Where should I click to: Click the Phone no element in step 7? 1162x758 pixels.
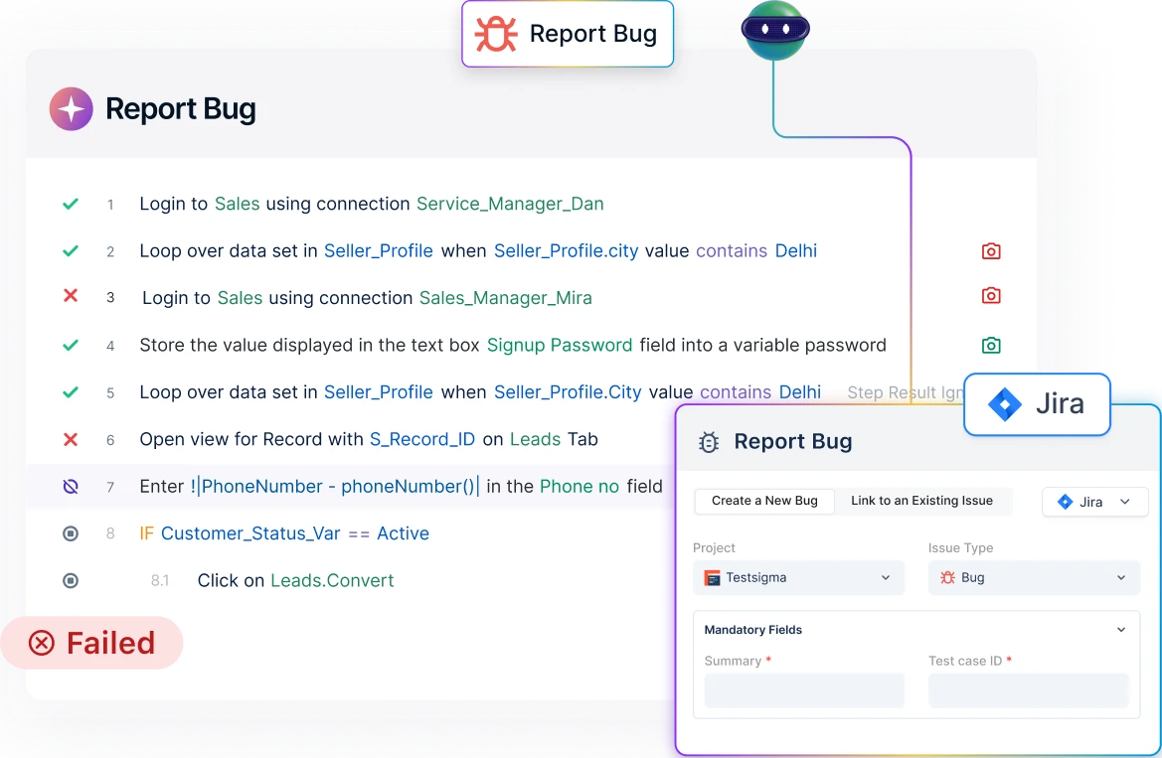pos(580,487)
